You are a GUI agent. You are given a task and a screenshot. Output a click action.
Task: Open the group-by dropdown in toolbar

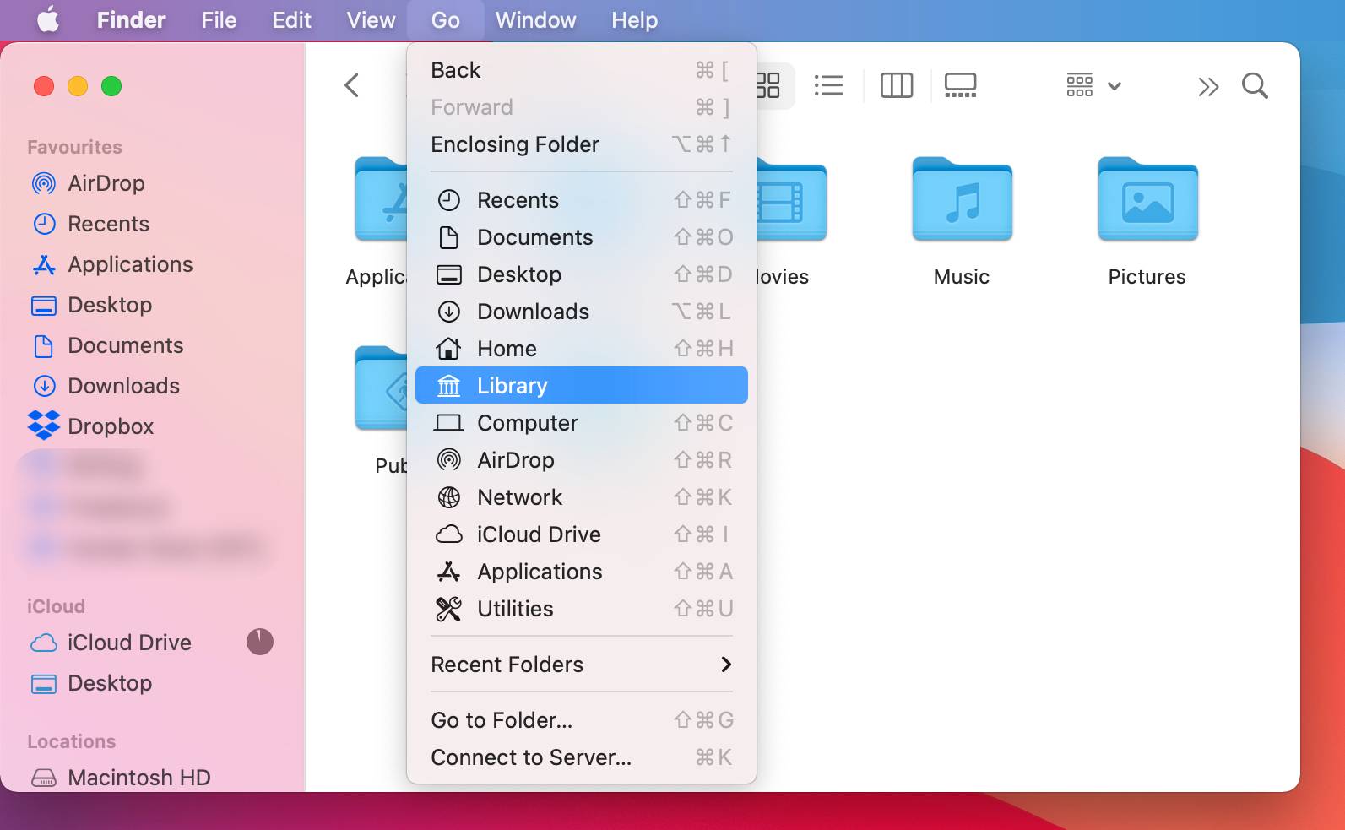point(1093,85)
